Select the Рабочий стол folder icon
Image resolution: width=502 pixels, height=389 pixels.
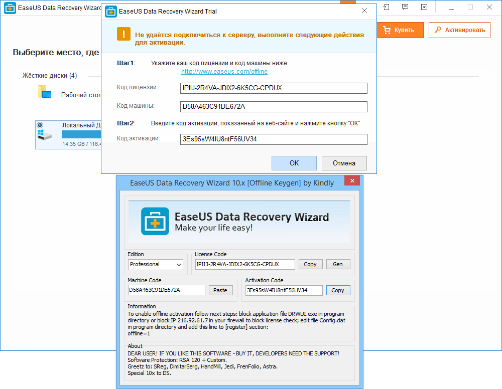coord(45,92)
